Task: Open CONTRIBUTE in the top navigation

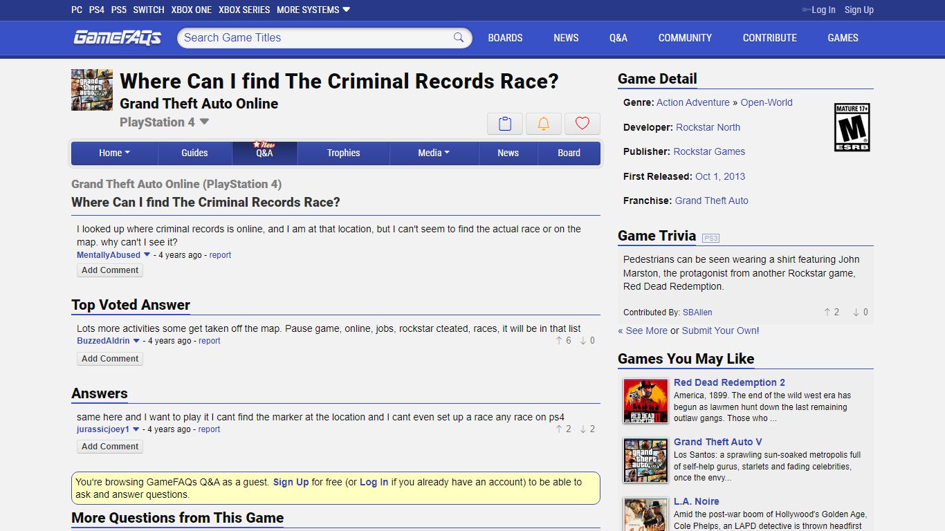Action: [x=770, y=38]
